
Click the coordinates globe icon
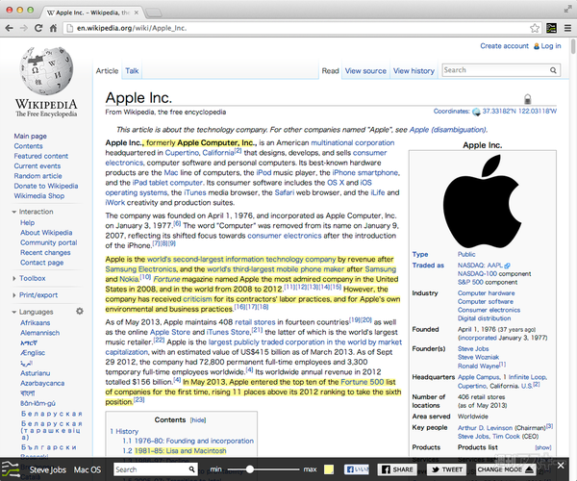pos(476,112)
